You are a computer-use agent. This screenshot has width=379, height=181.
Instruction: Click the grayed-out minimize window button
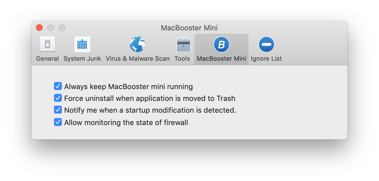(51, 28)
